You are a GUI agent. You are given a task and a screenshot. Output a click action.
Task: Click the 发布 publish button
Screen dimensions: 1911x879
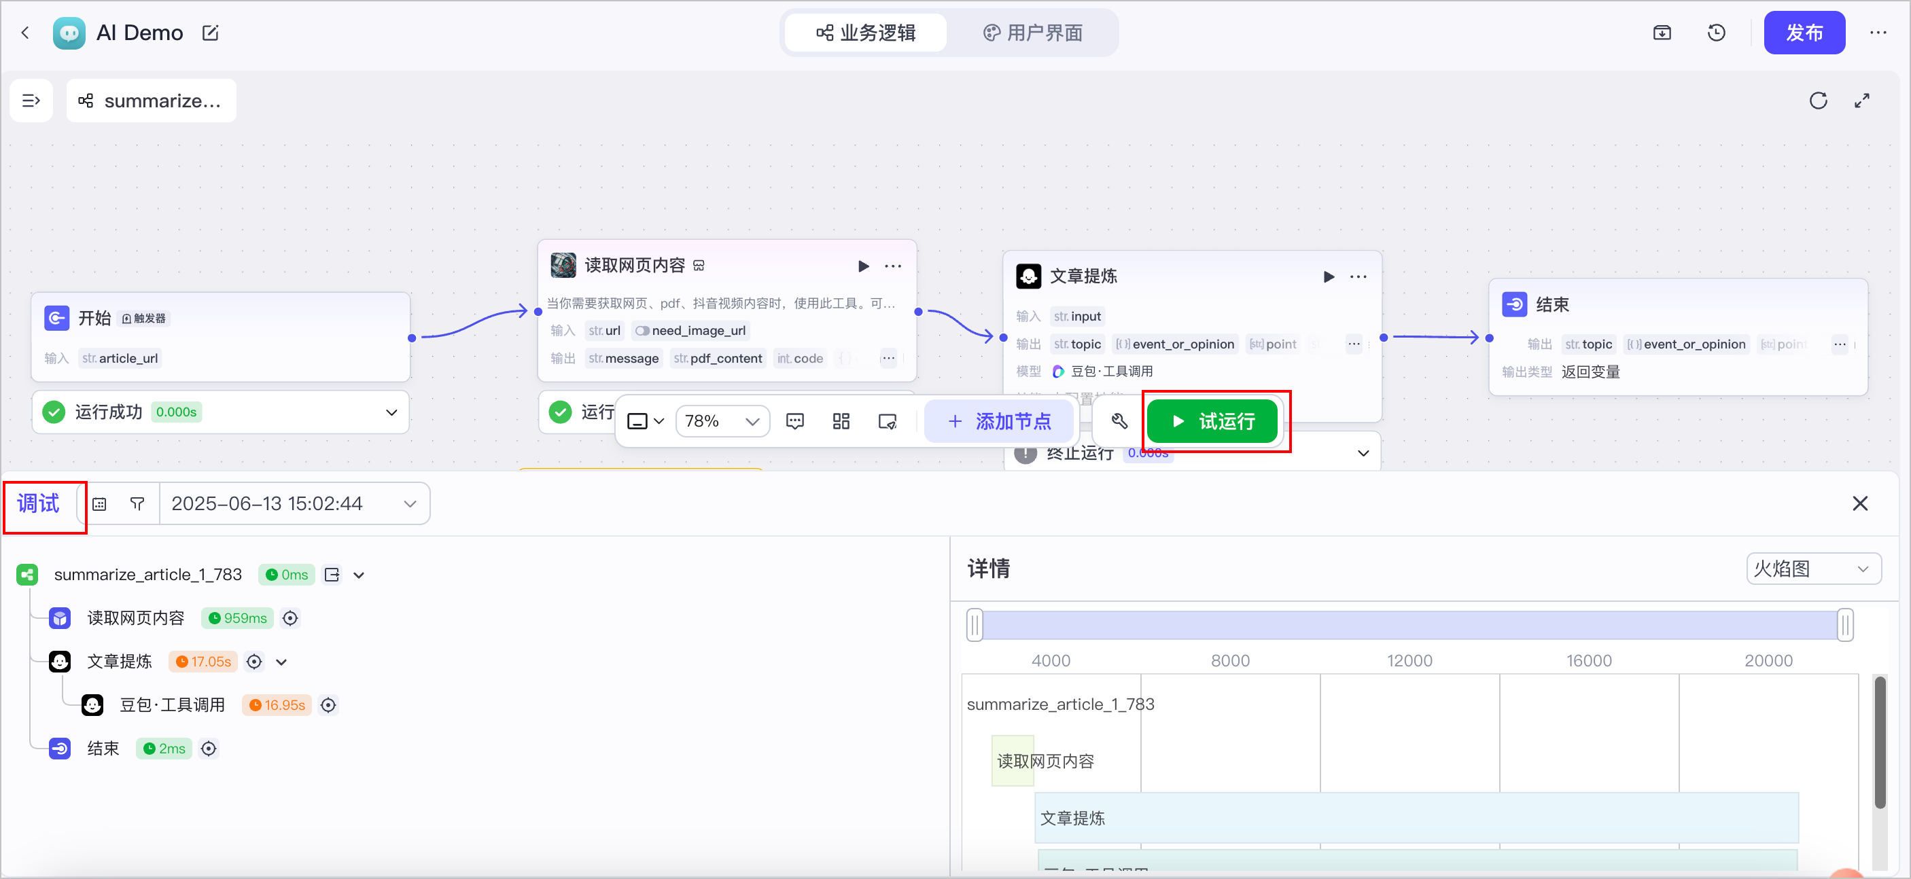click(x=1804, y=33)
